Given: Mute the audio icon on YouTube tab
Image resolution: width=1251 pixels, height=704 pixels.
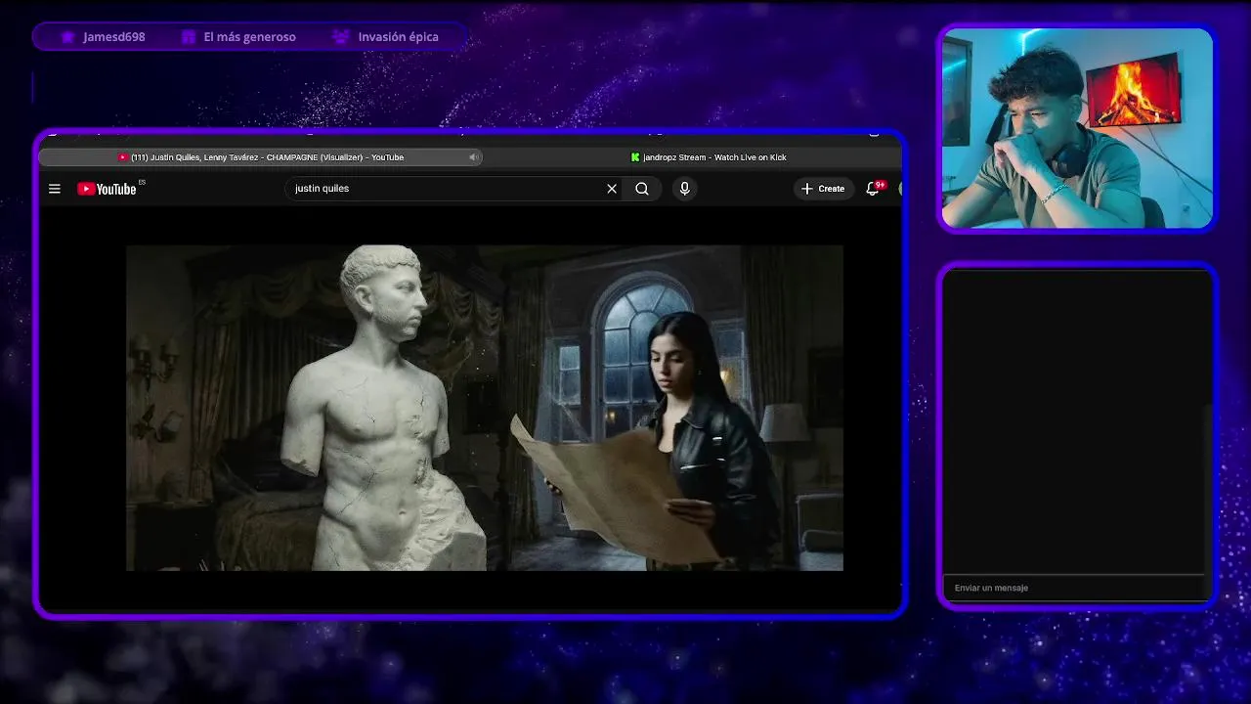Looking at the screenshot, I should [x=473, y=157].
